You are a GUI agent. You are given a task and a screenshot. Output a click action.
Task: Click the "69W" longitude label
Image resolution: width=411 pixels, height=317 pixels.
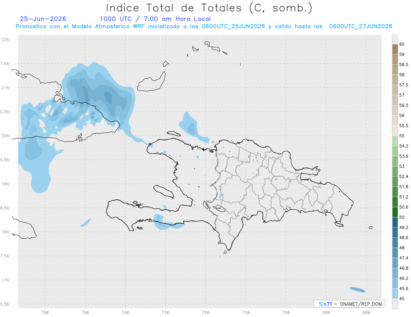click(x=326, y=313)
